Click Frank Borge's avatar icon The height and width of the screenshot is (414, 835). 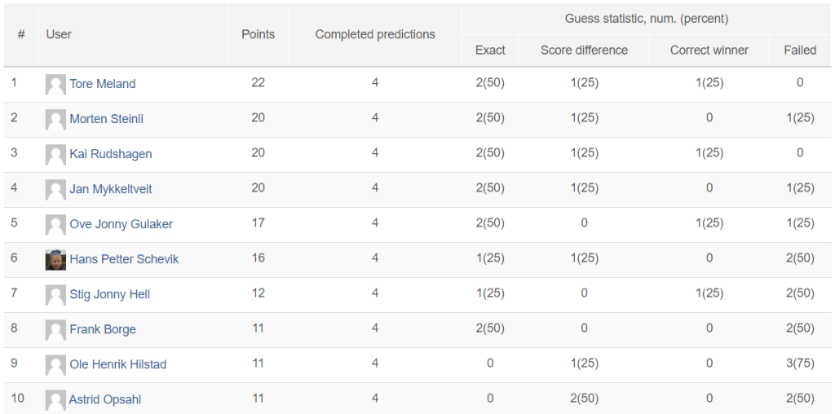tap(55, 330)
